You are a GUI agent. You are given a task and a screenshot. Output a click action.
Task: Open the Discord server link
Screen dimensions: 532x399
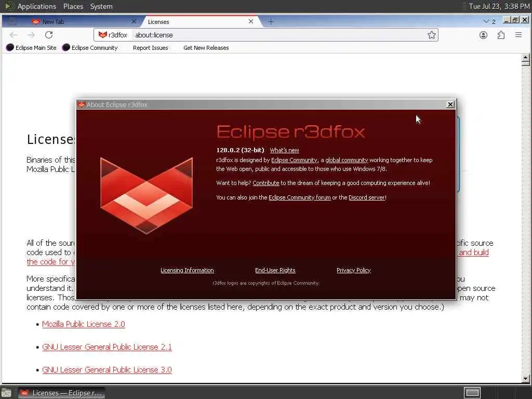(367, 197)
